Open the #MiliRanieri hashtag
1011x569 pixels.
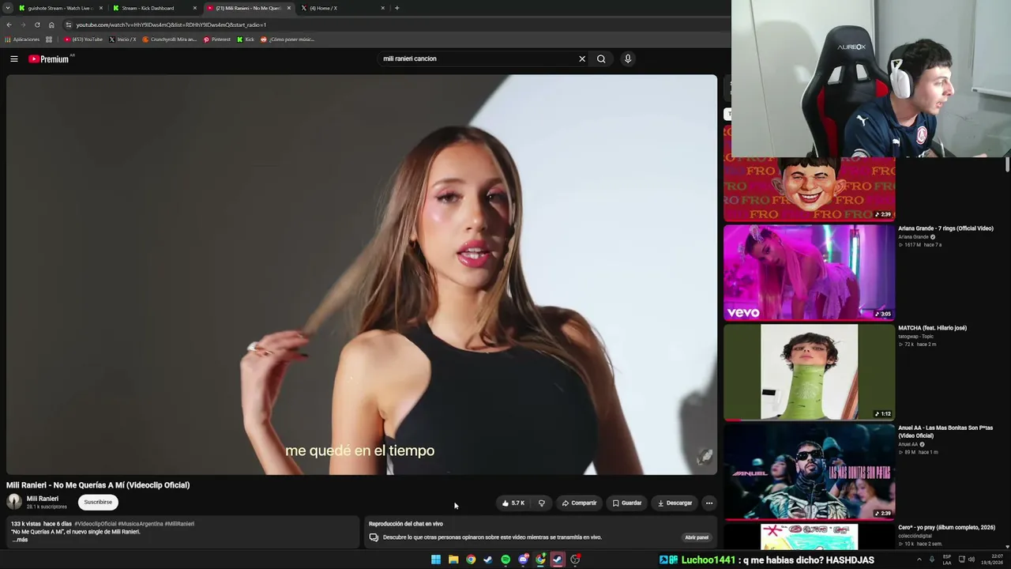pos(179,524)
